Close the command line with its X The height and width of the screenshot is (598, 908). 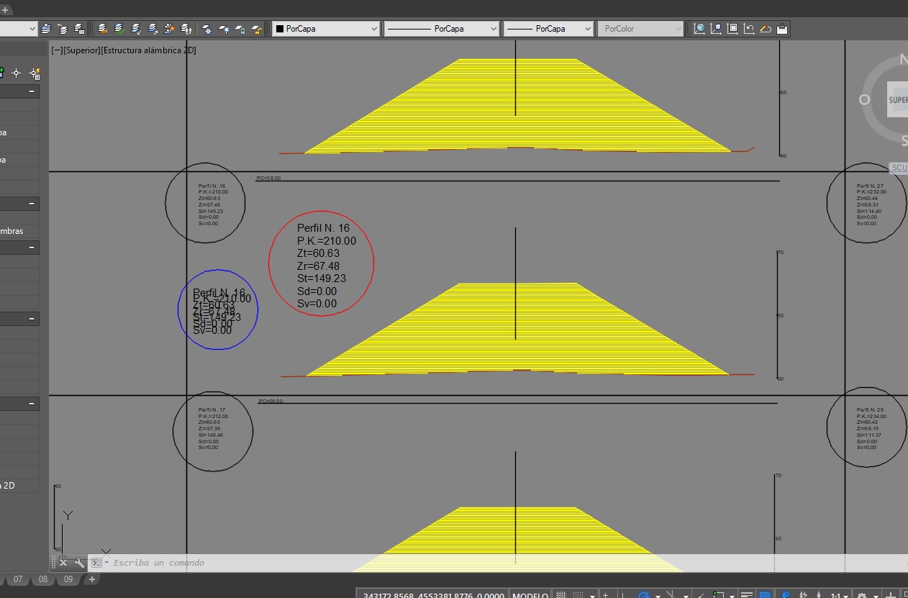pos(63,563)
